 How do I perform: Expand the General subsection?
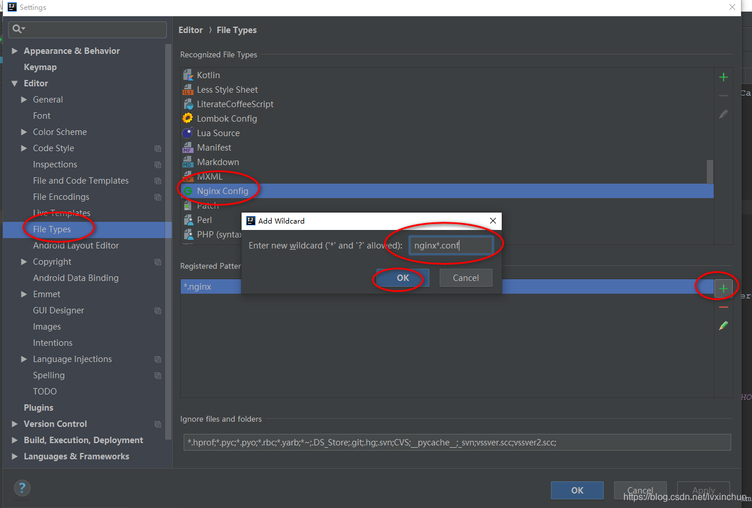pos(24,100)
